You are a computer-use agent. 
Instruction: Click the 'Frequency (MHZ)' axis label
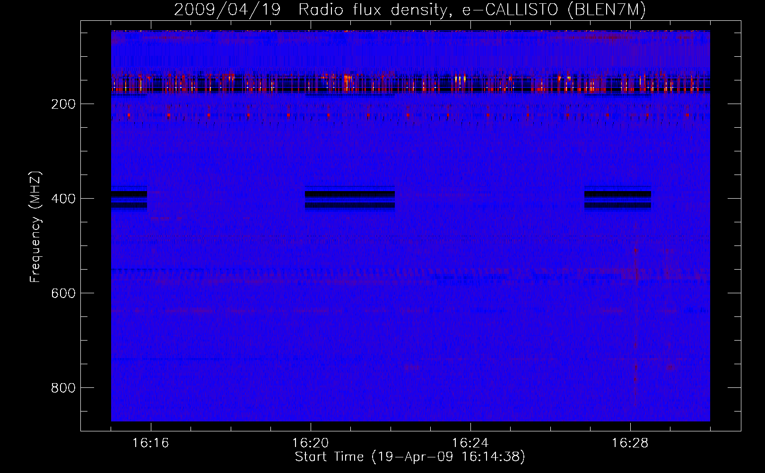pos(35,227)
